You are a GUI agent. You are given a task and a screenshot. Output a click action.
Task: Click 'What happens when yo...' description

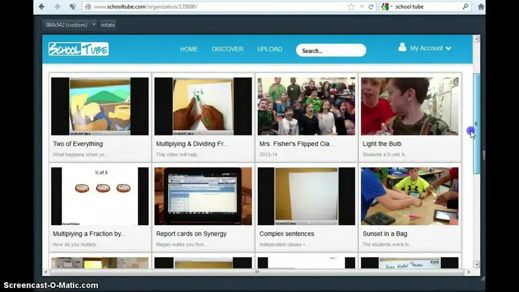coord(81,155)
